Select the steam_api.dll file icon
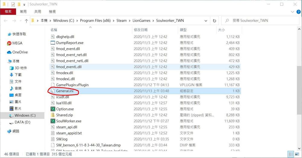 pos(53,127)
